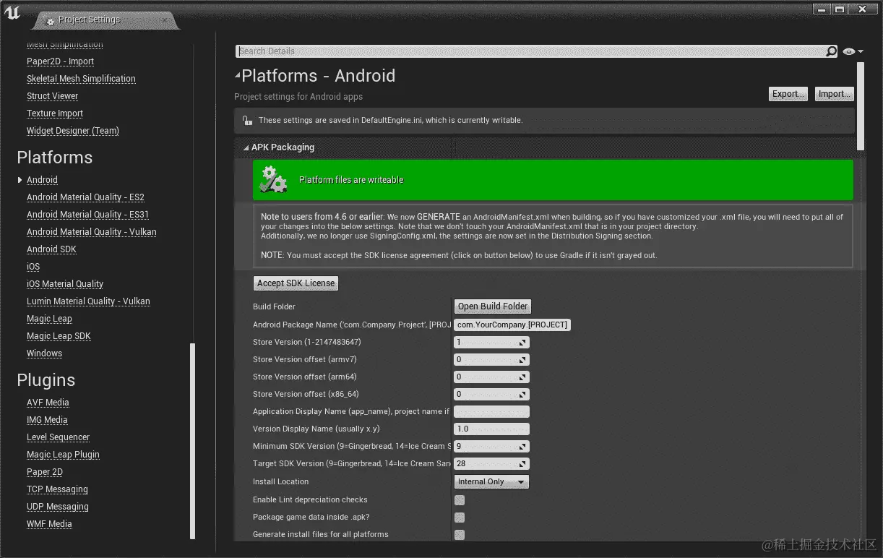Close the Project Settings tab

pyautogui.click(x=164, y=20)
